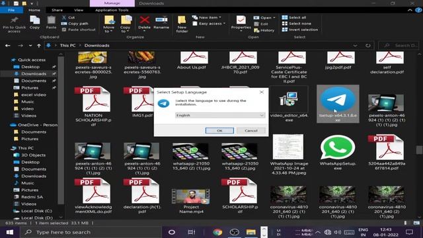
Task: Switch to the View ribbon tab
Action: [x=79, y=10]
